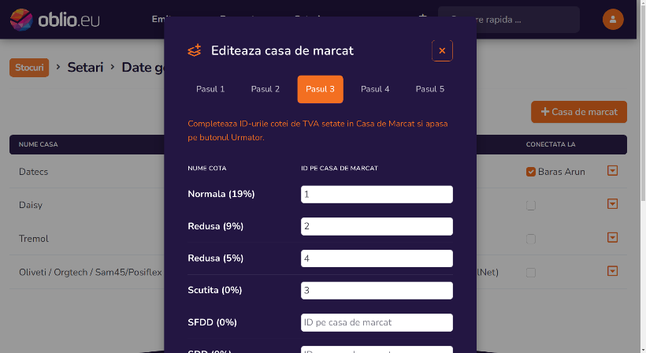
Task: Go to the Pasul 4 tab
Action: [x=375, y=89]
